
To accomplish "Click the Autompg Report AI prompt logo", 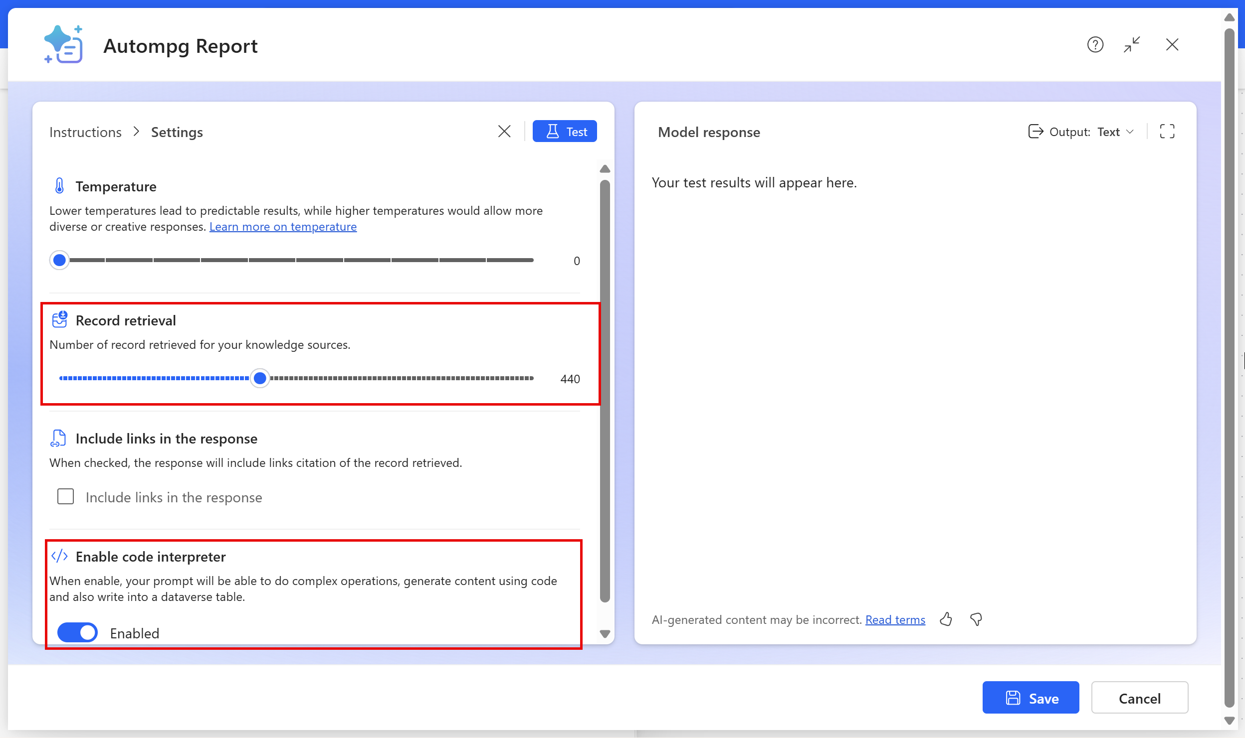I will click(x=63, y=45).
